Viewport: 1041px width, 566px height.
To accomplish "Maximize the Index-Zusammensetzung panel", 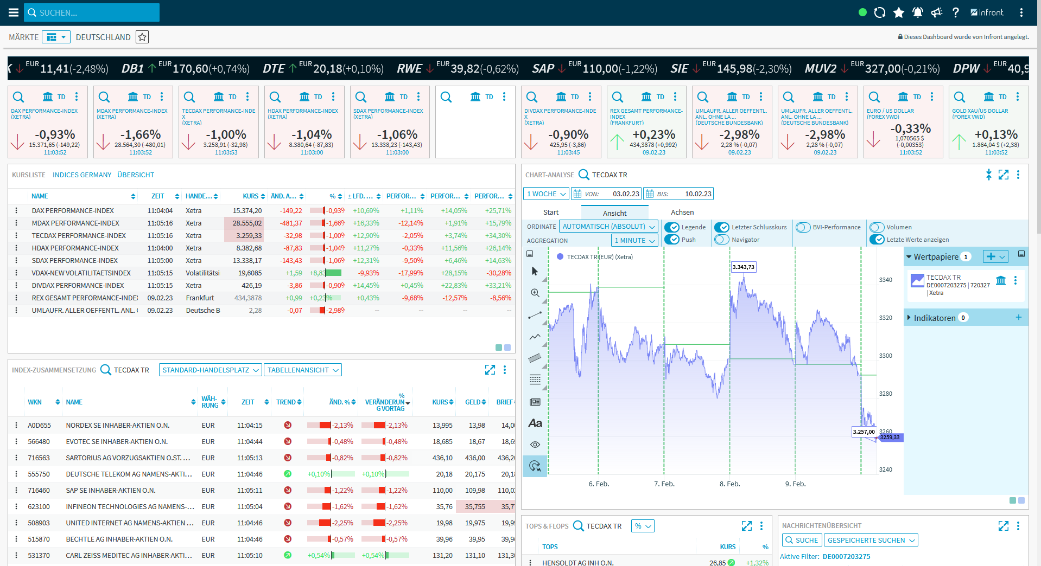I will [490, 370].
